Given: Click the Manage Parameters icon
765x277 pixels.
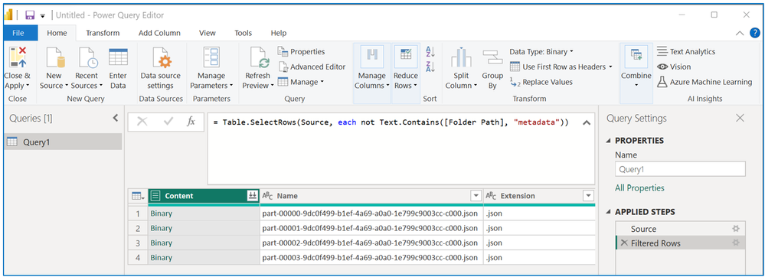Looking at the screenshot, I should [212, 57].
